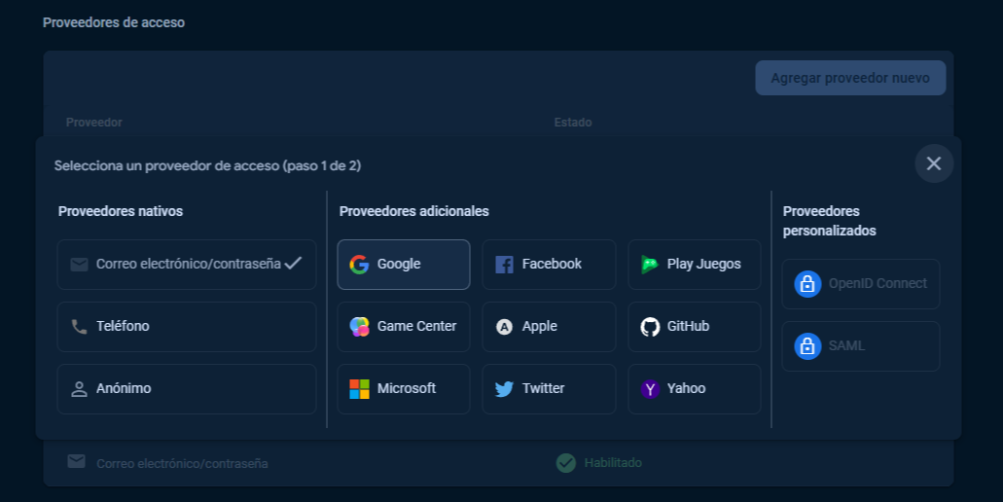Click the Proveedores nativos heading
The height and width of the screenshot is (502, 1003).
tap(121, 211)
